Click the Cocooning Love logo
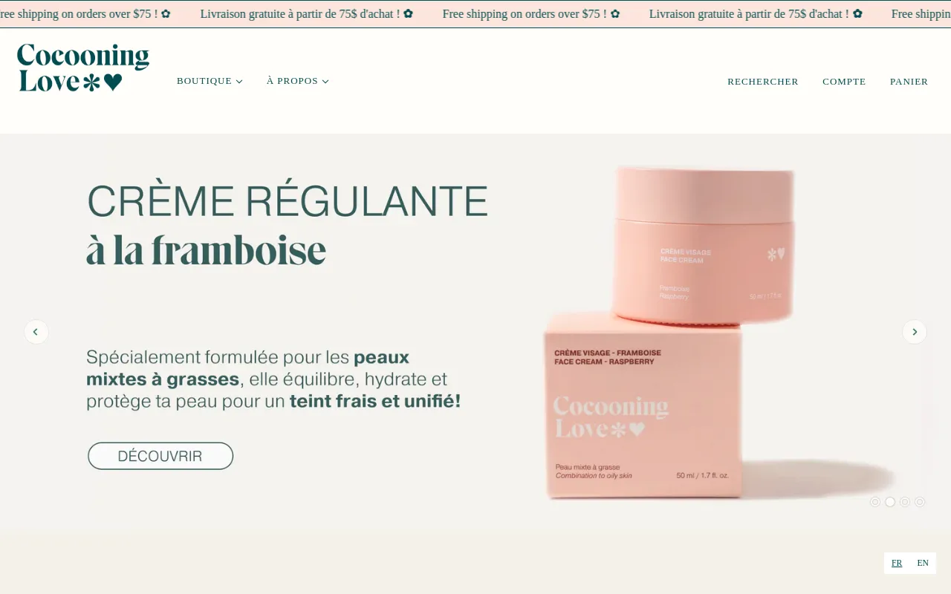951x594 pixels. (x=83, y=68)
